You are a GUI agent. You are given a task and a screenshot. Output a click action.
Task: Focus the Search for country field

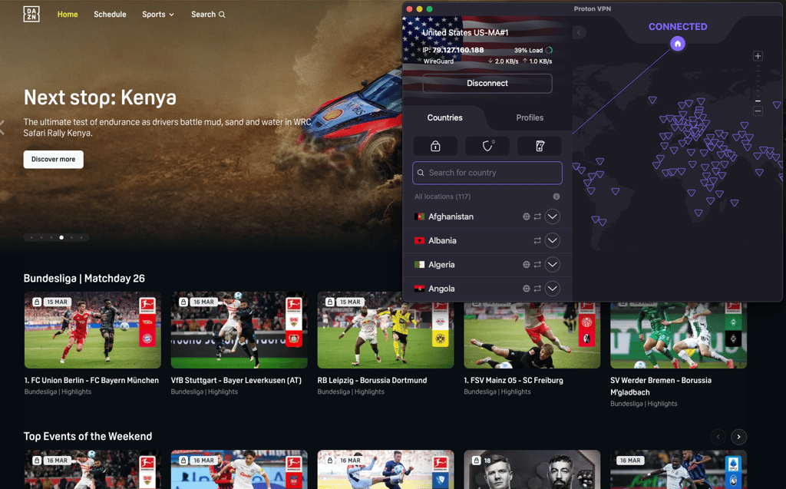[487, 173]
